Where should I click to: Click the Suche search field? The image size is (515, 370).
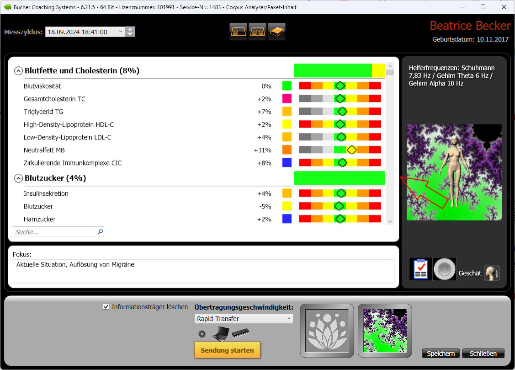pyautogui.click(x=58, y=232)
